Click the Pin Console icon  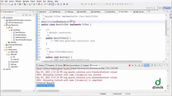pyautogui.click(x=152, y=65)
